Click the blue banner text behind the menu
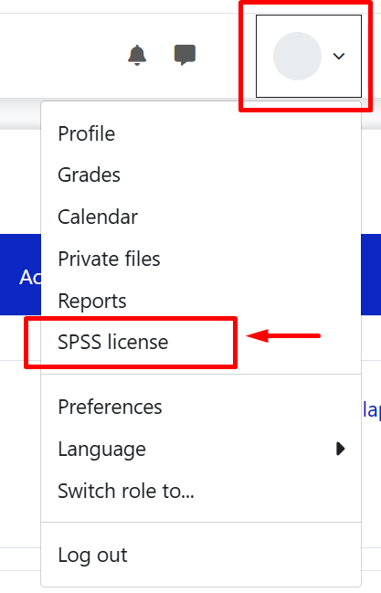The image size is (381, 593). click(x=30, y=277)
